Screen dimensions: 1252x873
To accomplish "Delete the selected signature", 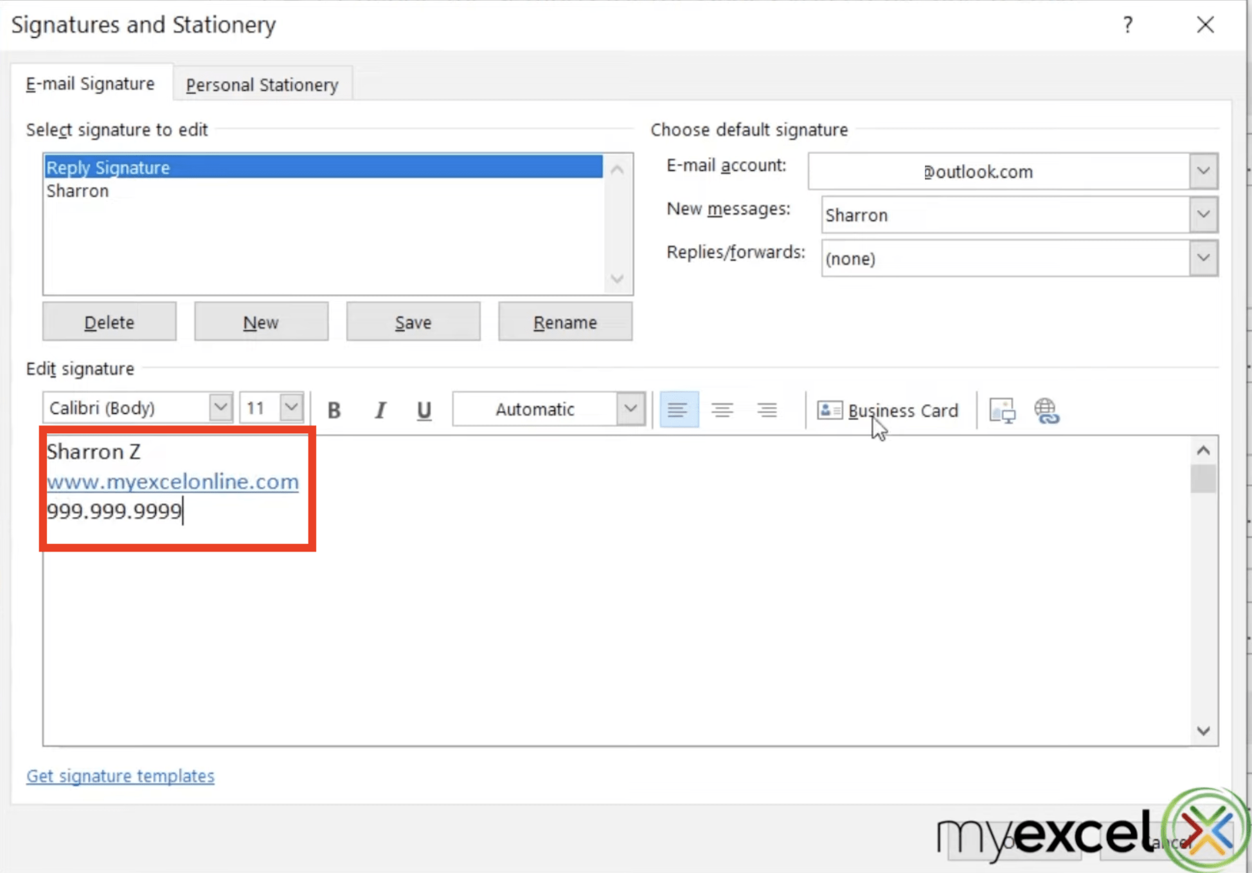I will point(109,321).
